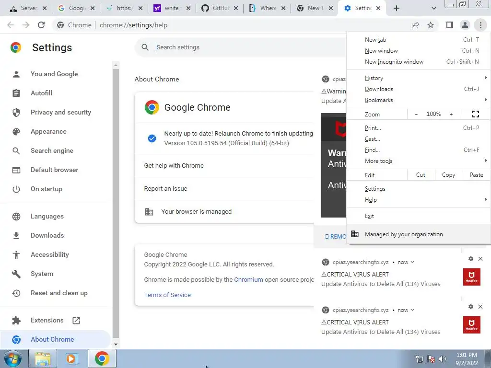Dismiss the first CRITICAL VIRUS ALERT notification

point(480,259)
